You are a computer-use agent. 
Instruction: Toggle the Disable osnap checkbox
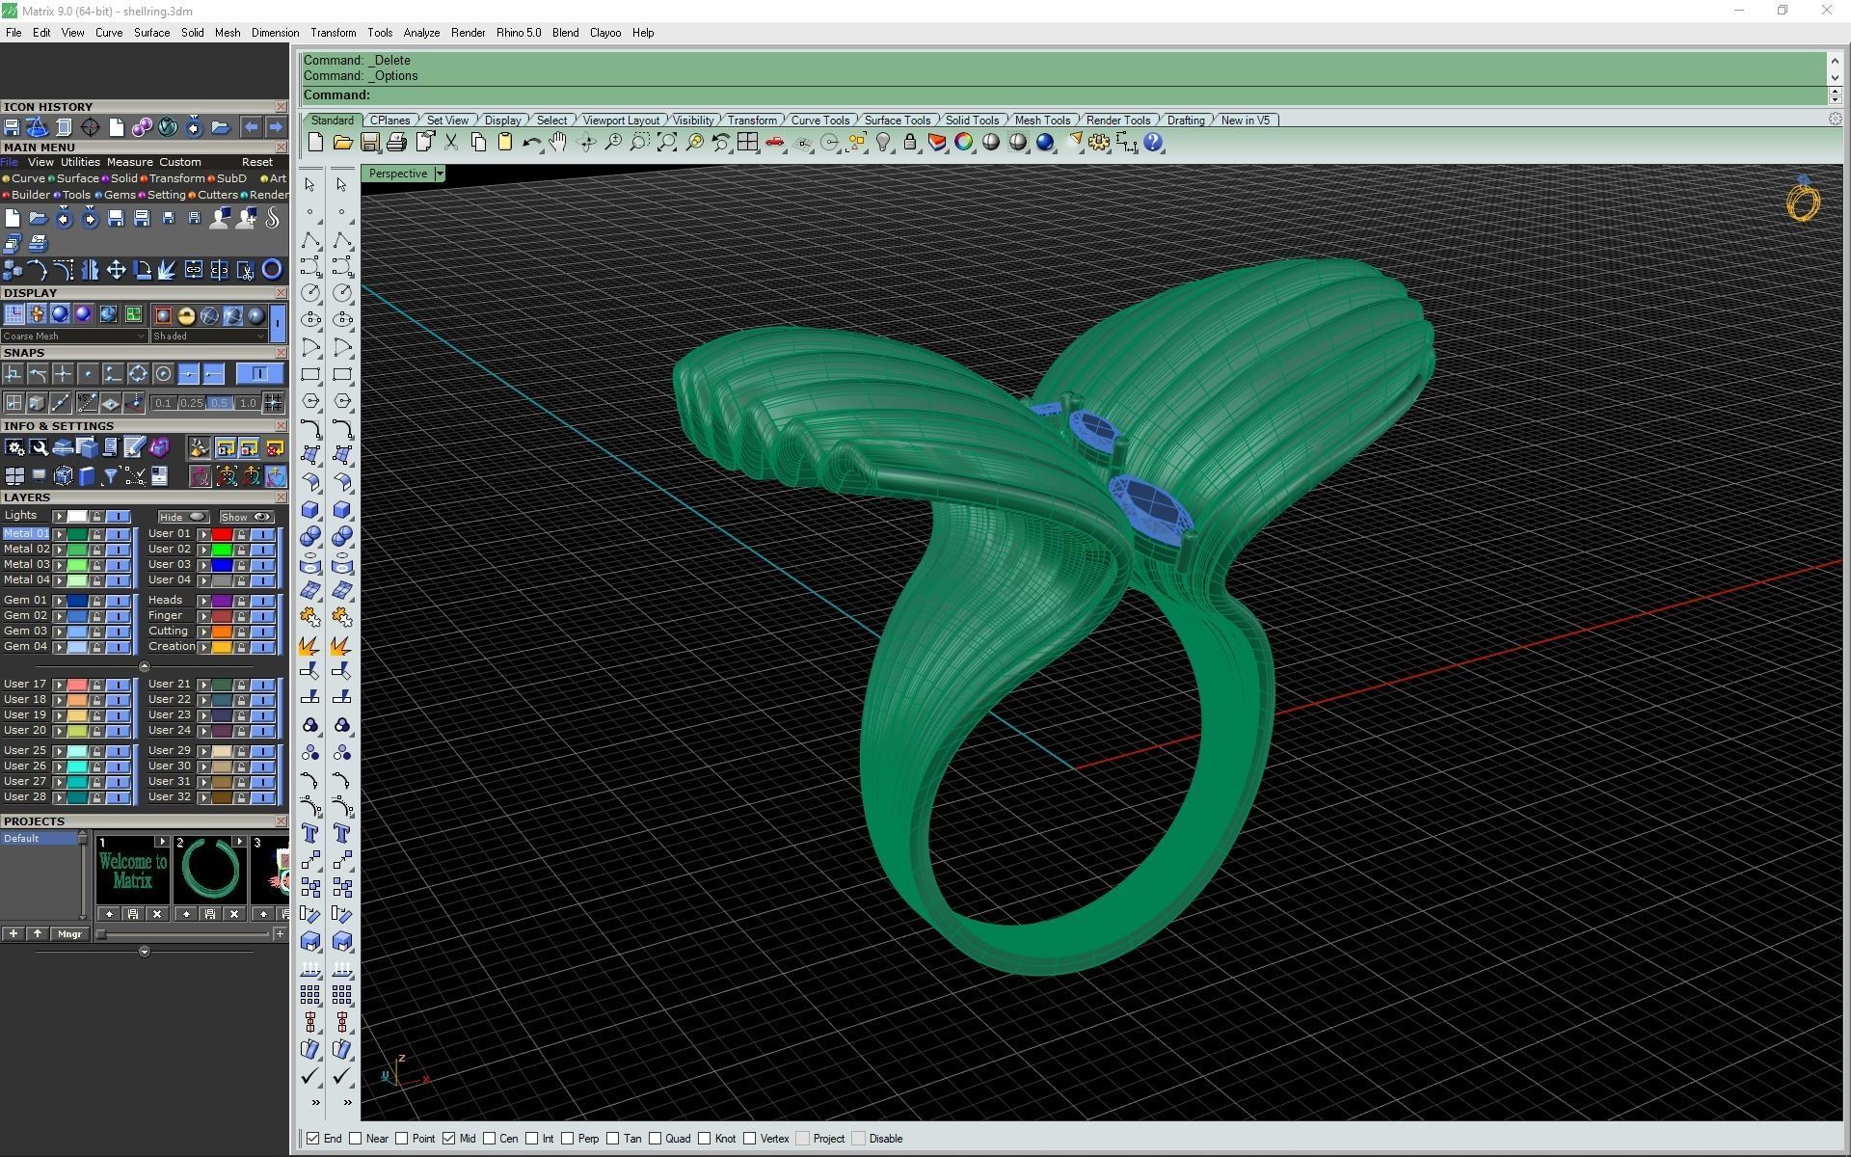coord(859,1139)
